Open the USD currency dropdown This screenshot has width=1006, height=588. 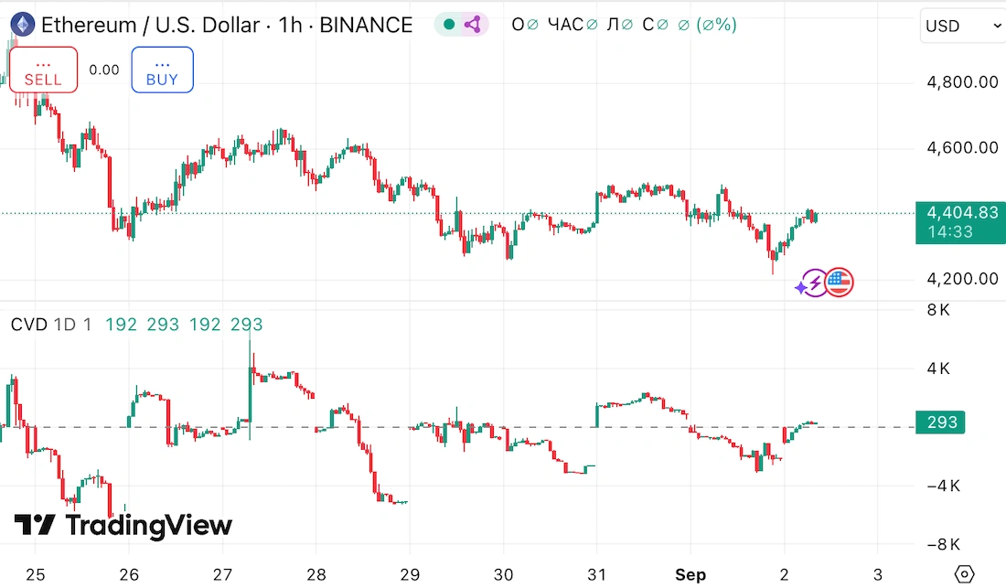pyautogui.click(x=963, y=26)
